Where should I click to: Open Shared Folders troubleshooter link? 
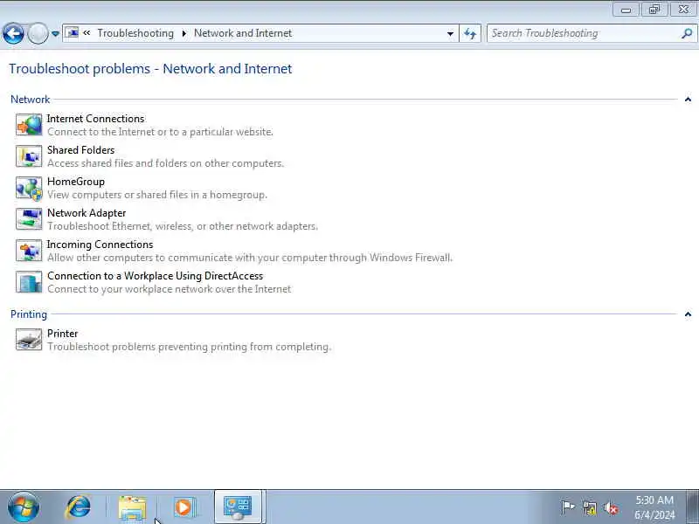tap(80, 150)
